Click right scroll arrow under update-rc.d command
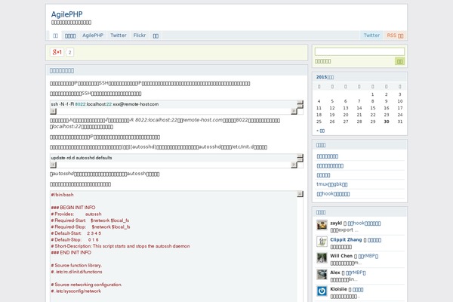Screen dimensions: 453x302 pyautogui.click(x=294, y=165)
